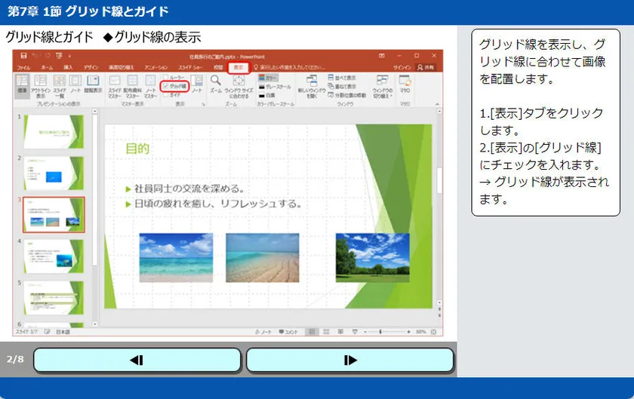The height and width of the screenshot is (399, 634).
Task: Select the Slide Master icon
Action: [x=114, y=81]
